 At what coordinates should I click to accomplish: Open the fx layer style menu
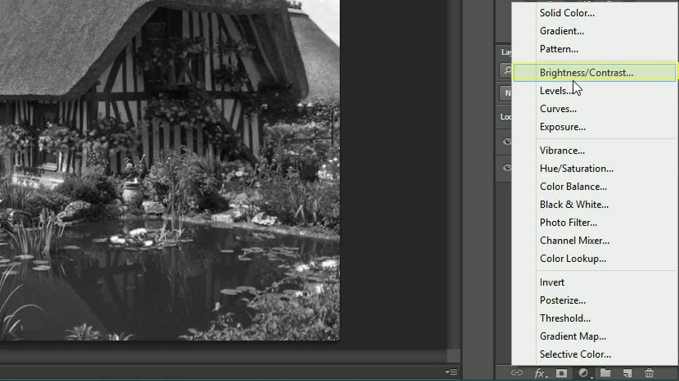[x=539, y=373]
